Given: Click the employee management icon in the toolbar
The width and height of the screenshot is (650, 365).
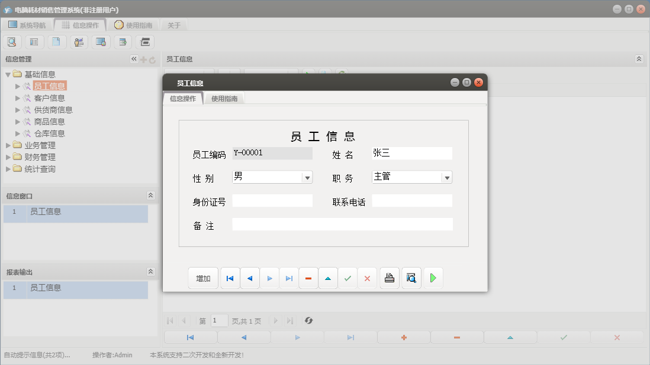Looking at the screenshot, I should pos(79,41).
